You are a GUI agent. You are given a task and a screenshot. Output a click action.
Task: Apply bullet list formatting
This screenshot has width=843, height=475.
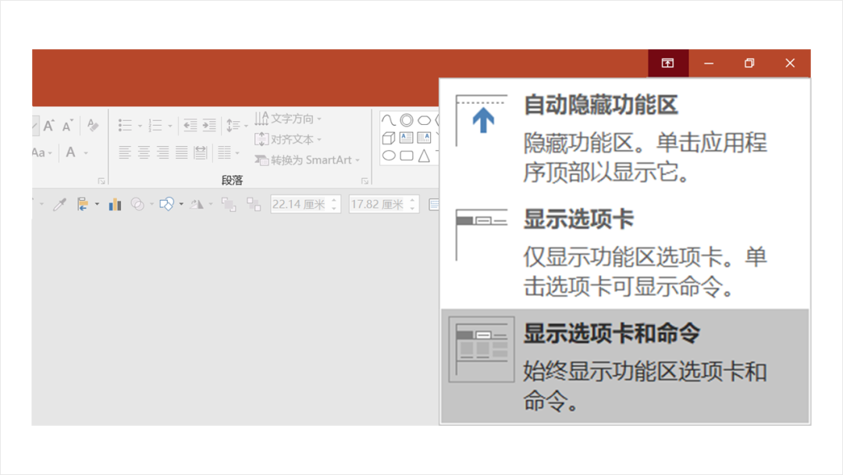coord(125,125)
